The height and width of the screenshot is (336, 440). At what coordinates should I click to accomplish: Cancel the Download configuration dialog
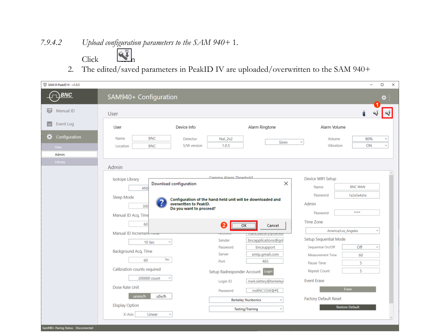pos(273,225)
